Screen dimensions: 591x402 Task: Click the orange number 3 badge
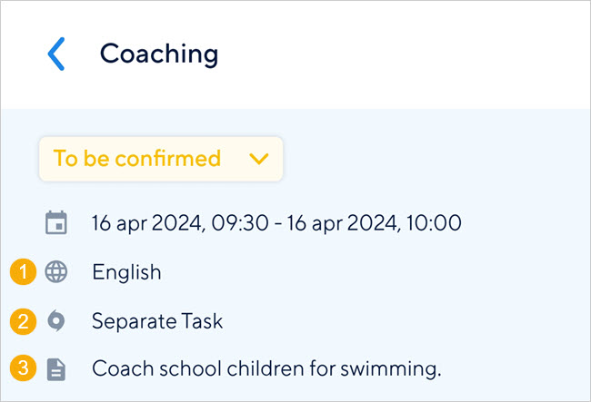(x=23, y=369)
